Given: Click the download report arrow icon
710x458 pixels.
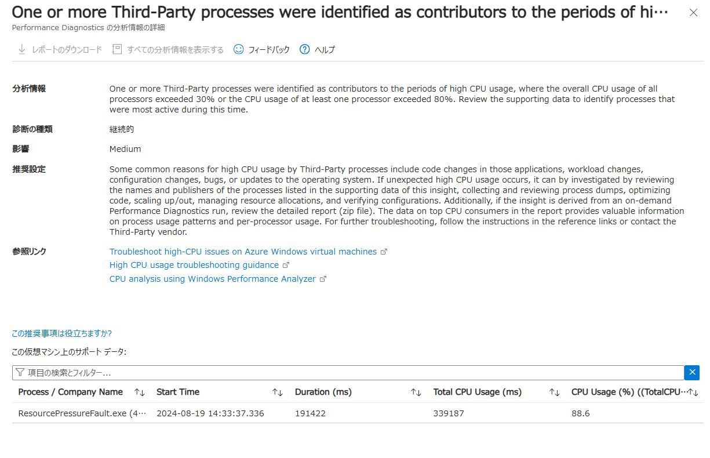Looking at the screenshot, I should pyautogui.click(x=22, y=50).
